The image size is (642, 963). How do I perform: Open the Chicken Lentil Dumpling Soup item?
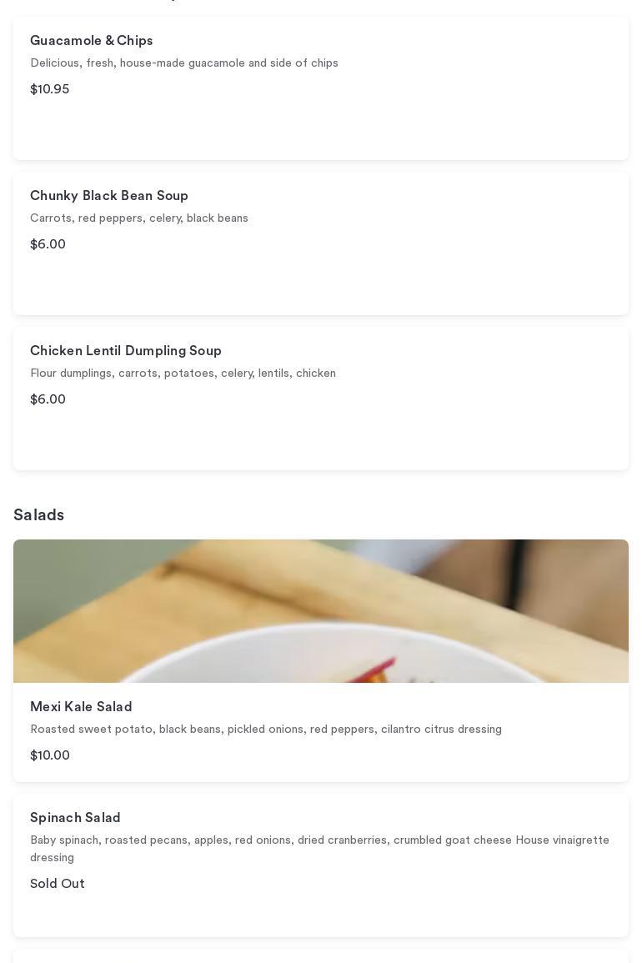(126, 351)
